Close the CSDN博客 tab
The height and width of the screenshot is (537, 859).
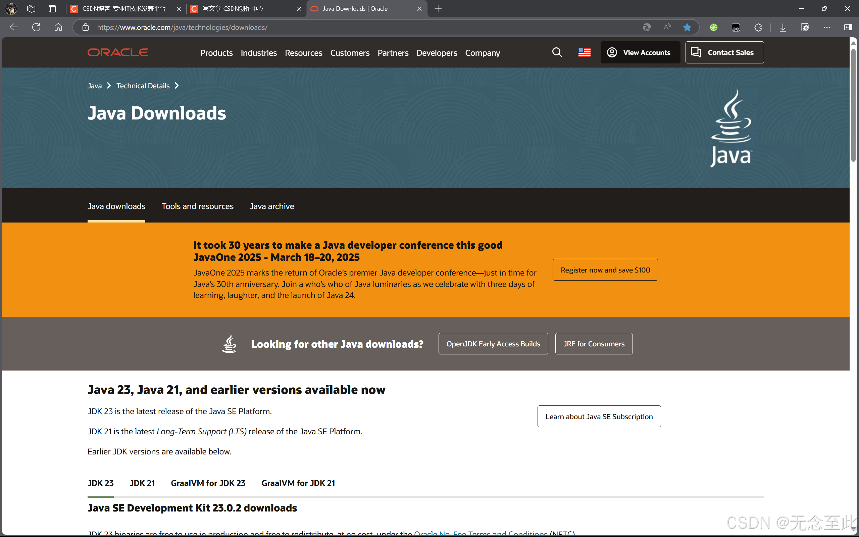click(x=179, y=9)
